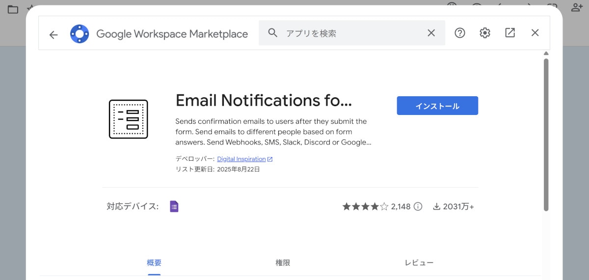
Task: Click the star rating display
Action: coord(365,207)
